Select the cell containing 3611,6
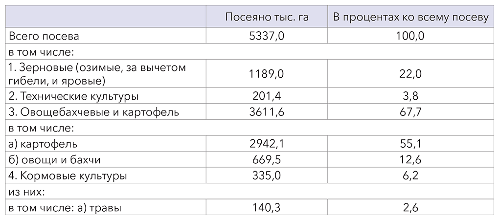This screenshot has width=499, height=220. (267, 112)
